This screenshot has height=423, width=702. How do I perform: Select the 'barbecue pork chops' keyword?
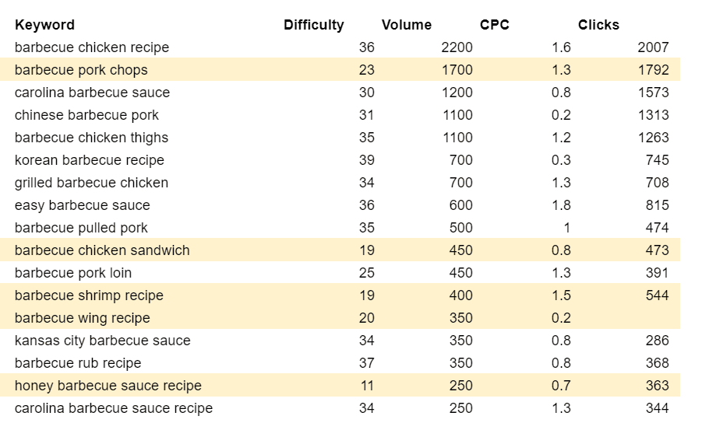(x=81, y=70)
